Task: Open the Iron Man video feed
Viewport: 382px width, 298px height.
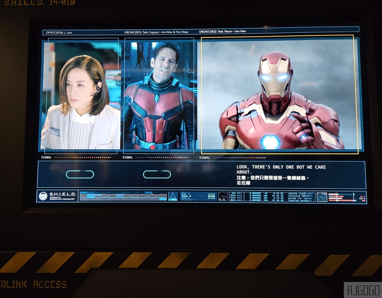Action: point(280,94)
